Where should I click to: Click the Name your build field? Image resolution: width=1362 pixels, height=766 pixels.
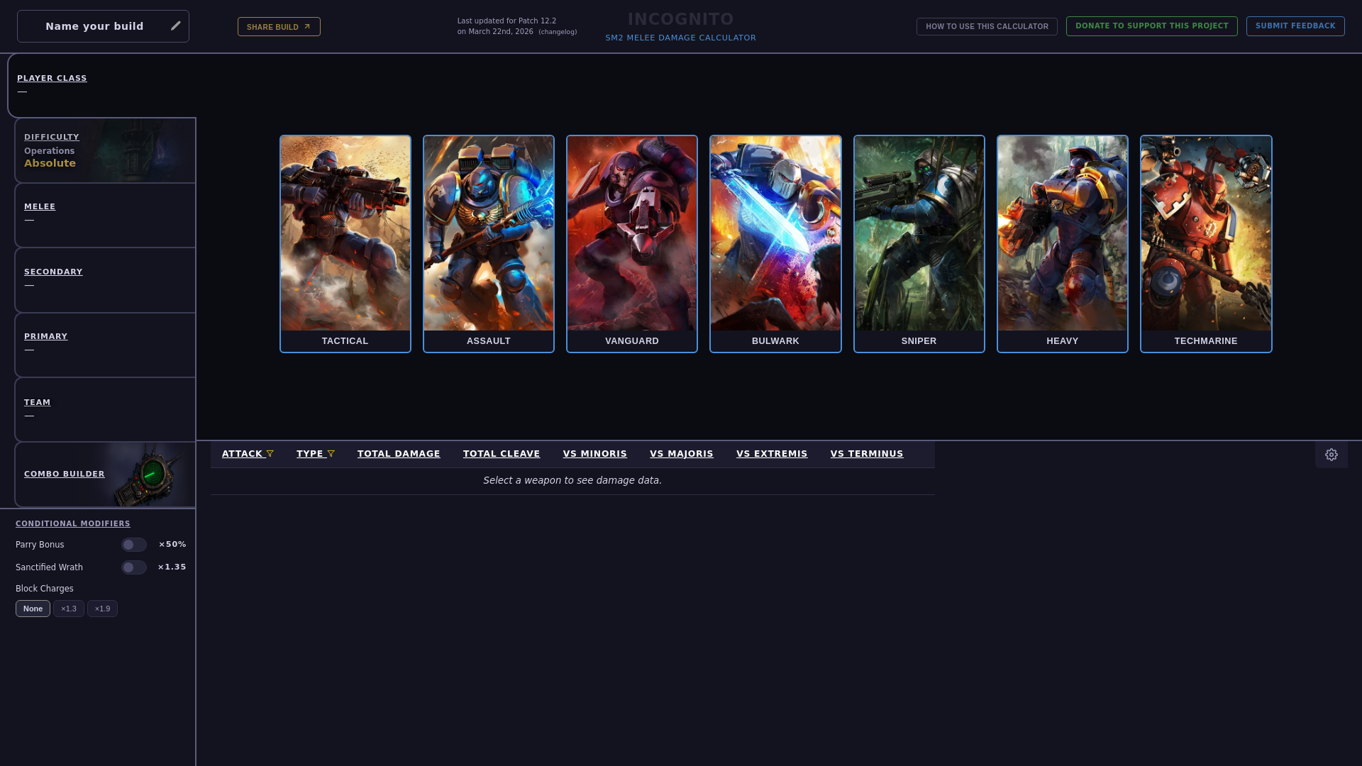(103, 26)
